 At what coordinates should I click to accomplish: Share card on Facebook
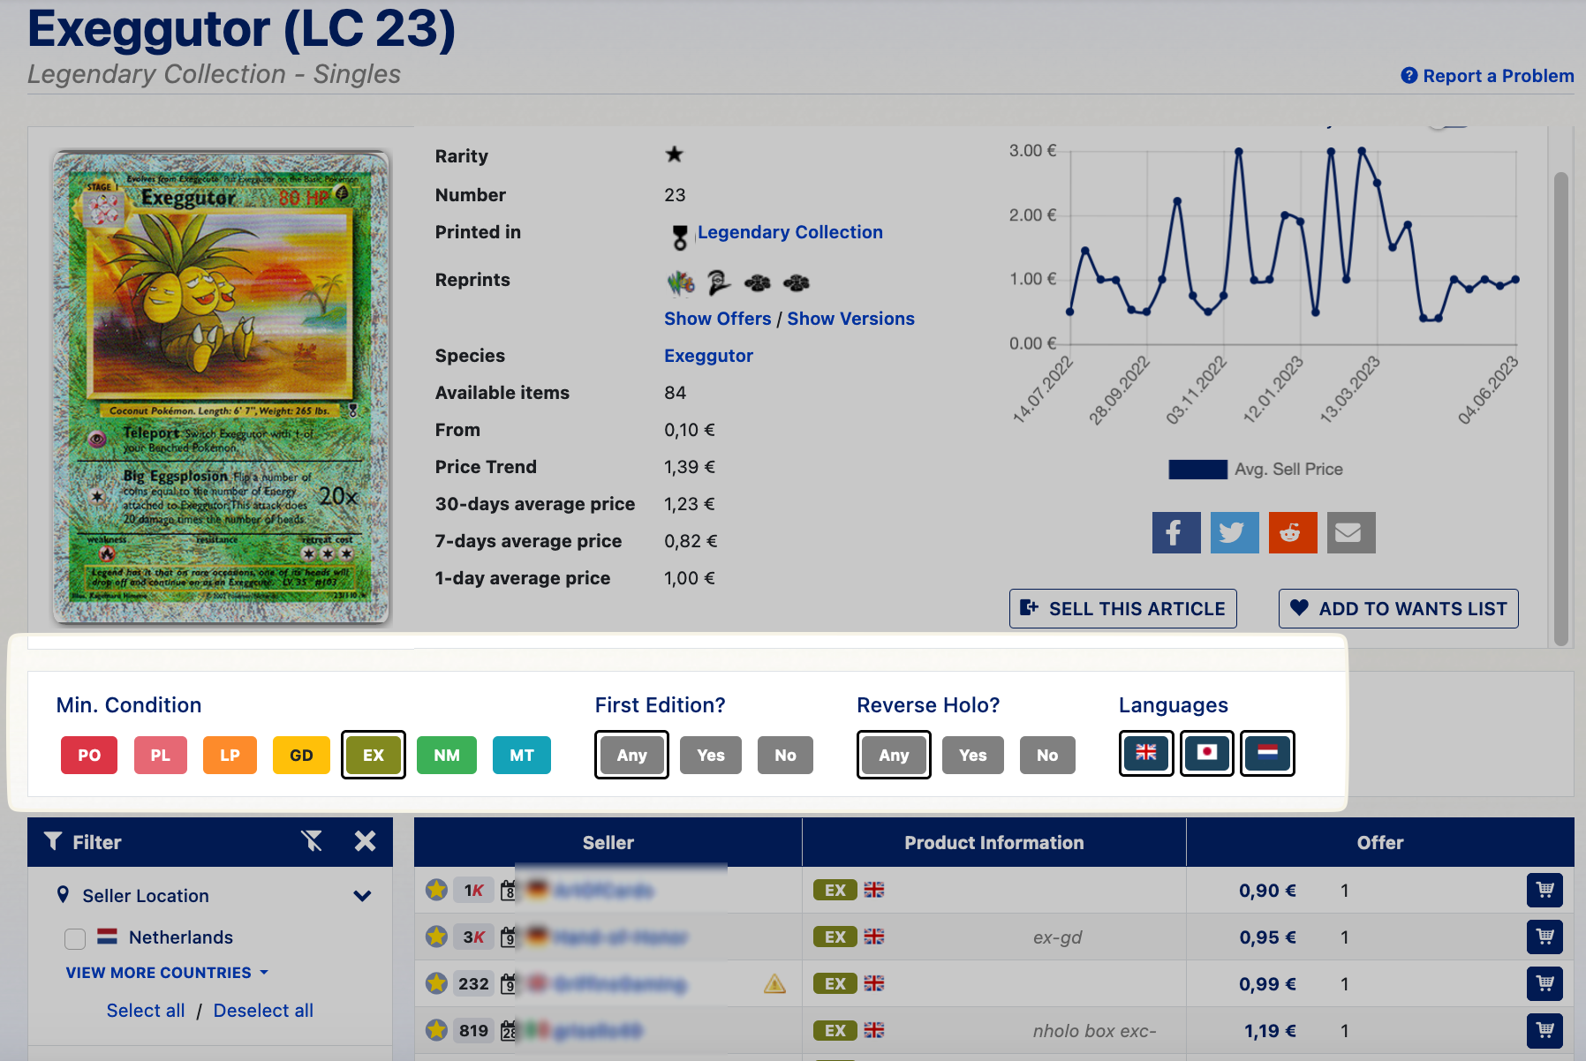point(1175,533)
